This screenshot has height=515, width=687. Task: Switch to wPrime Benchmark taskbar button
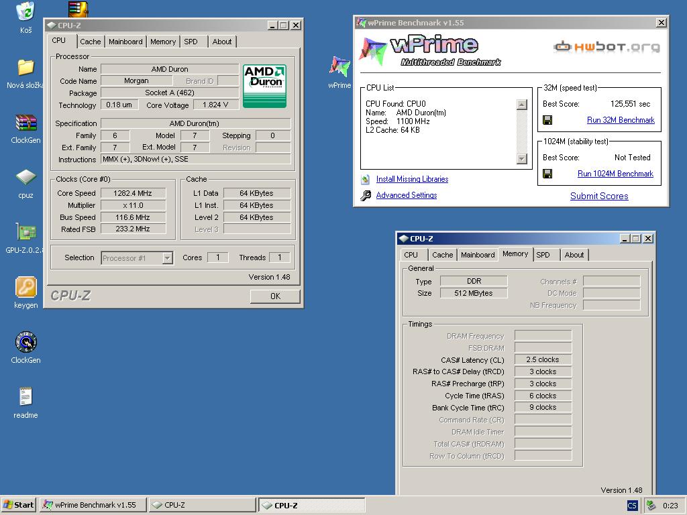[x=93, y=505]
